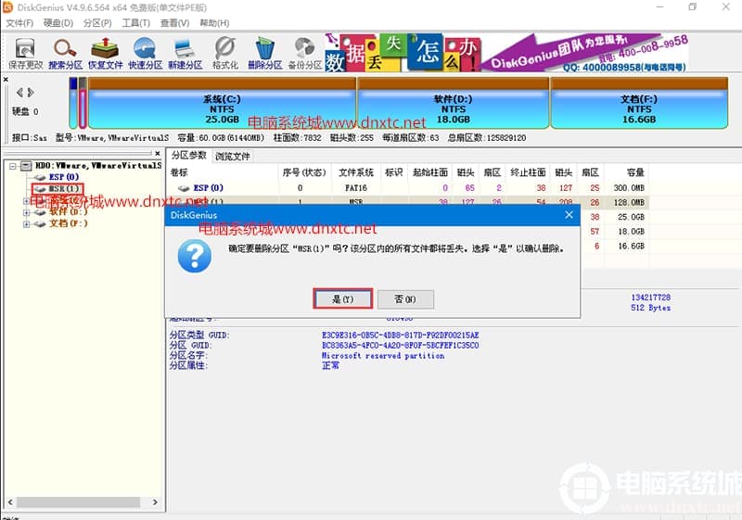Image resolution: width=742 pixels, height=520 pixels.
Task: Open the 查看(V) menu
Action: tap(174, 23)
